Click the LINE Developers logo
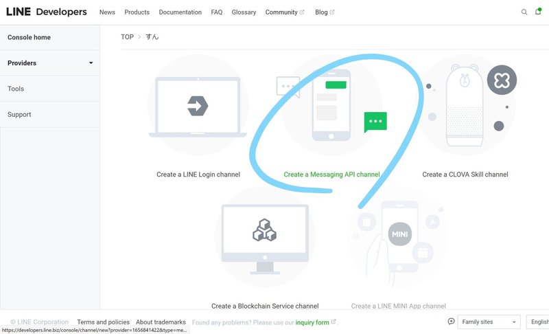549x334 pixels. tap(47, 12)
